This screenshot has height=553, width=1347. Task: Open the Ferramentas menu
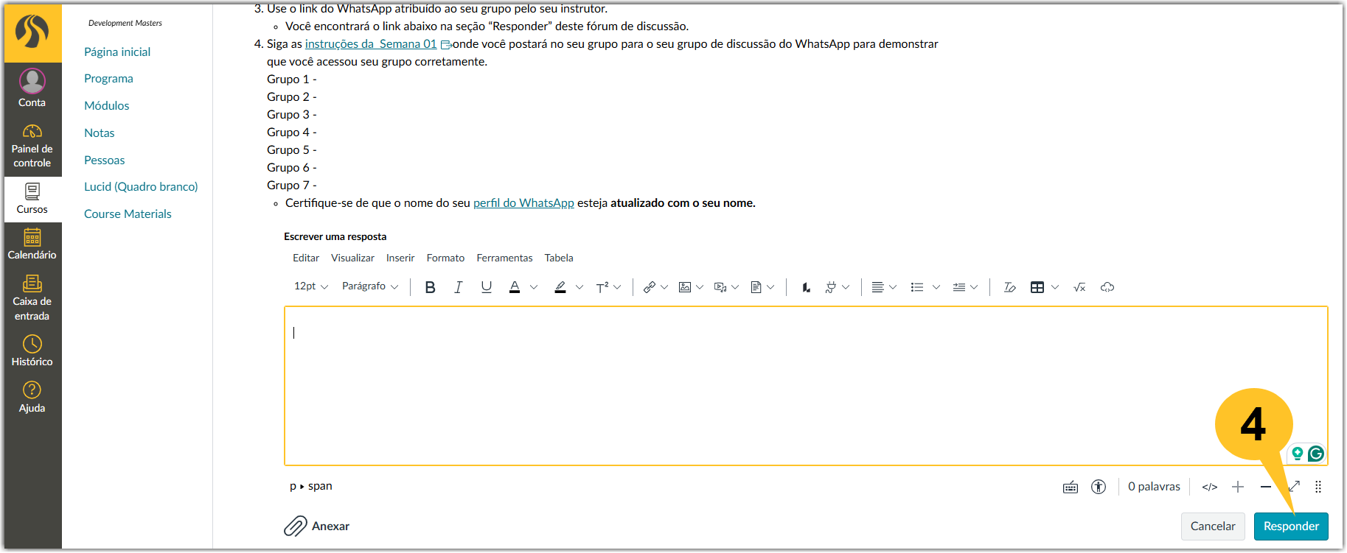(504, 258)
